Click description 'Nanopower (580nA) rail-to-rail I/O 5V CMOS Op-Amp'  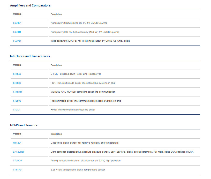(79, 23)
